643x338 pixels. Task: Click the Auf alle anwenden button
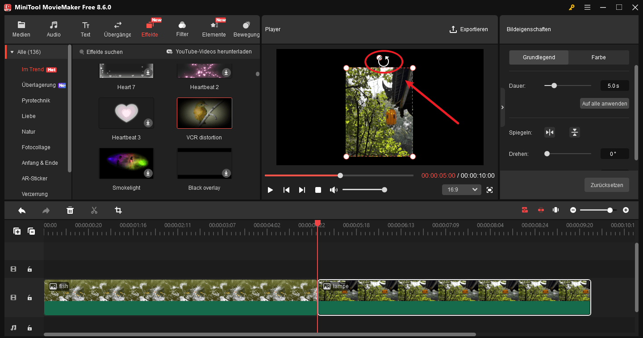[604, 103]
